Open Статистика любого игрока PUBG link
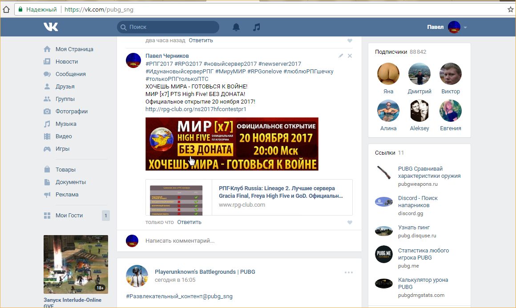This screenshot has height=308, width=516. pyautogui.click(x=423, y=254)
